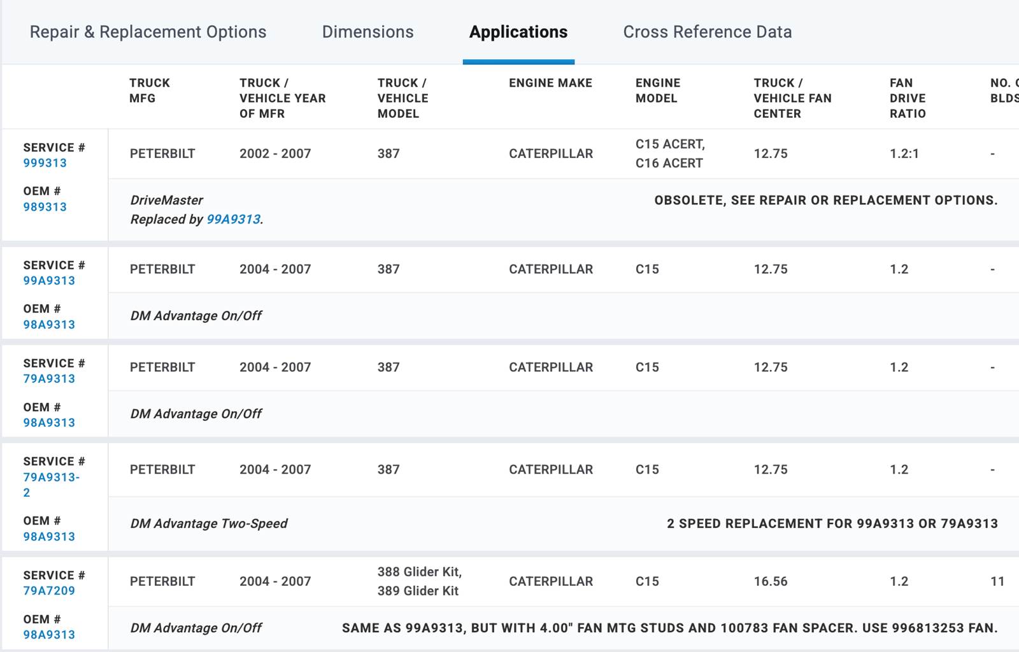Open service number 79A9313 link
Viewport: 1019px width, 652px height.
49,379
